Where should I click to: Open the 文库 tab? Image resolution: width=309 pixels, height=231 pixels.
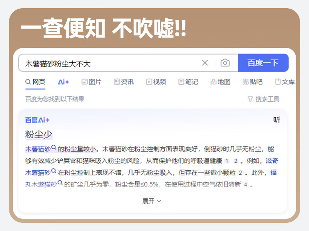[x=285, y=82]
